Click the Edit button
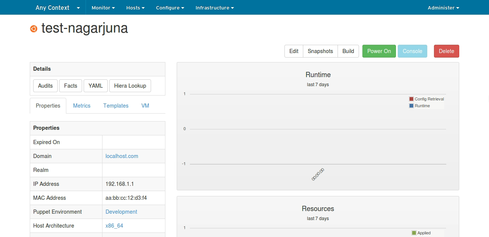This screenshot has height=237, width=489. tap(294, 51)
